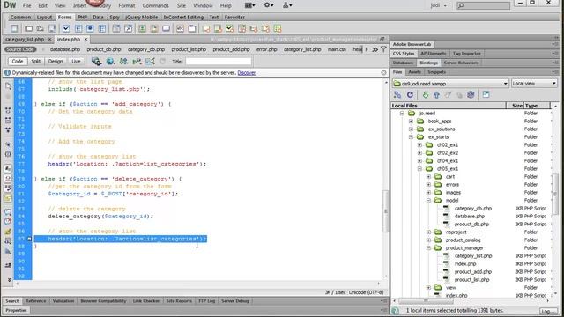The width and height of the screenshot is (564, 317).
Task: Click the Discover link in info bar
Action: point(247,72)
